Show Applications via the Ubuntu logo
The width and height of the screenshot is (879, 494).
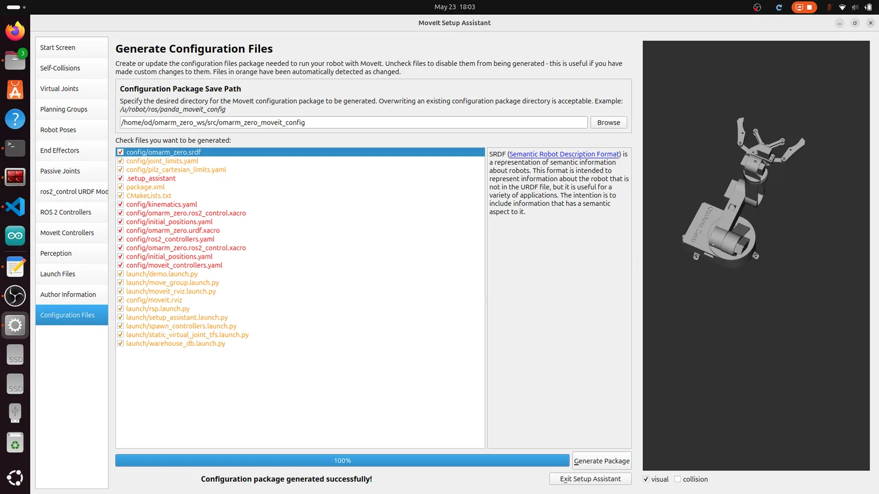(15, 478)
